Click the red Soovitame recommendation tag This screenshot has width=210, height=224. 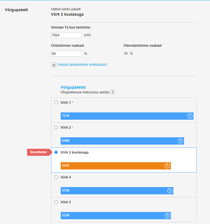[39, 152]
